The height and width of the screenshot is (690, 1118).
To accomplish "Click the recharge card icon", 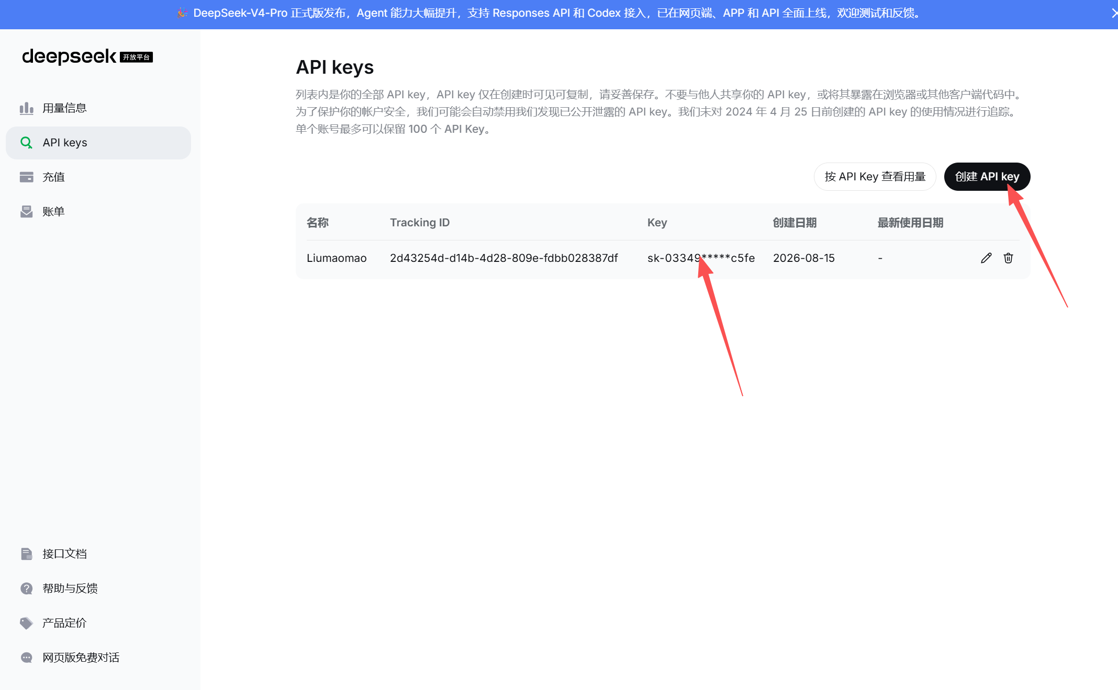I will coord(26,177).
